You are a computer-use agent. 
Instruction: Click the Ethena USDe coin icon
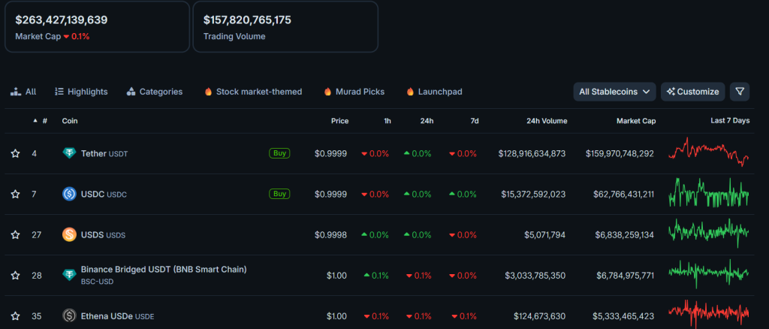pos(69,316)
